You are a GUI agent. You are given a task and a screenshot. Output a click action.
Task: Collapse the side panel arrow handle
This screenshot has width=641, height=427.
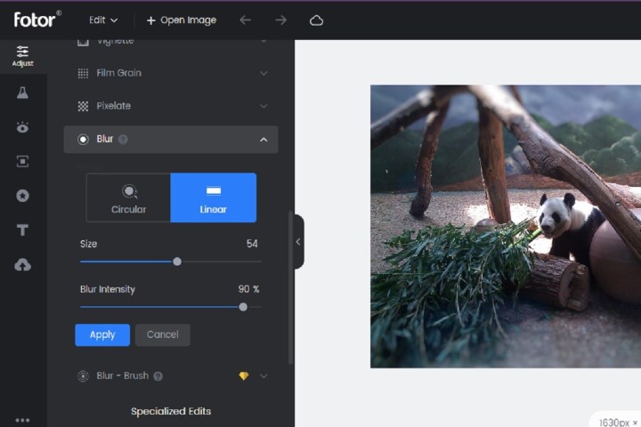[x=298, y=242]
